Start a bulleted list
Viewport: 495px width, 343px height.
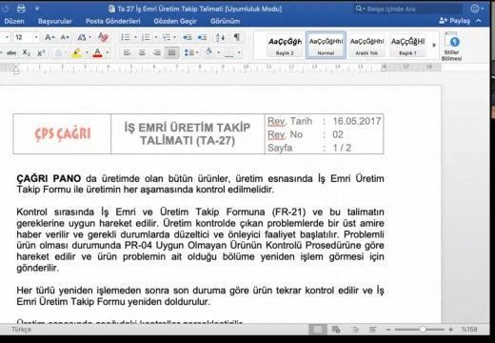coord(126,37)
